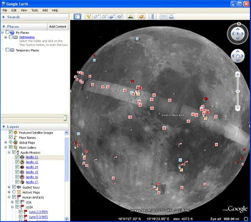251x222 pixels.
Task: Click the Moon Gallery layer icon
Action: pyautogui.click(x=16, y=147)
